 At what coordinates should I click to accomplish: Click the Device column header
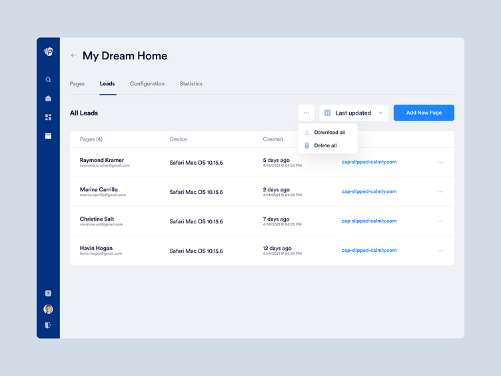click(179, 139)
